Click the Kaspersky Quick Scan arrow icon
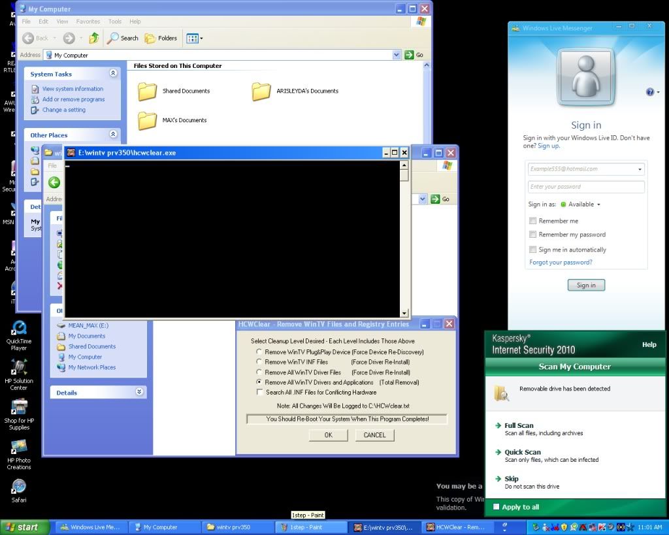669x535 pixels. point(498,452)
